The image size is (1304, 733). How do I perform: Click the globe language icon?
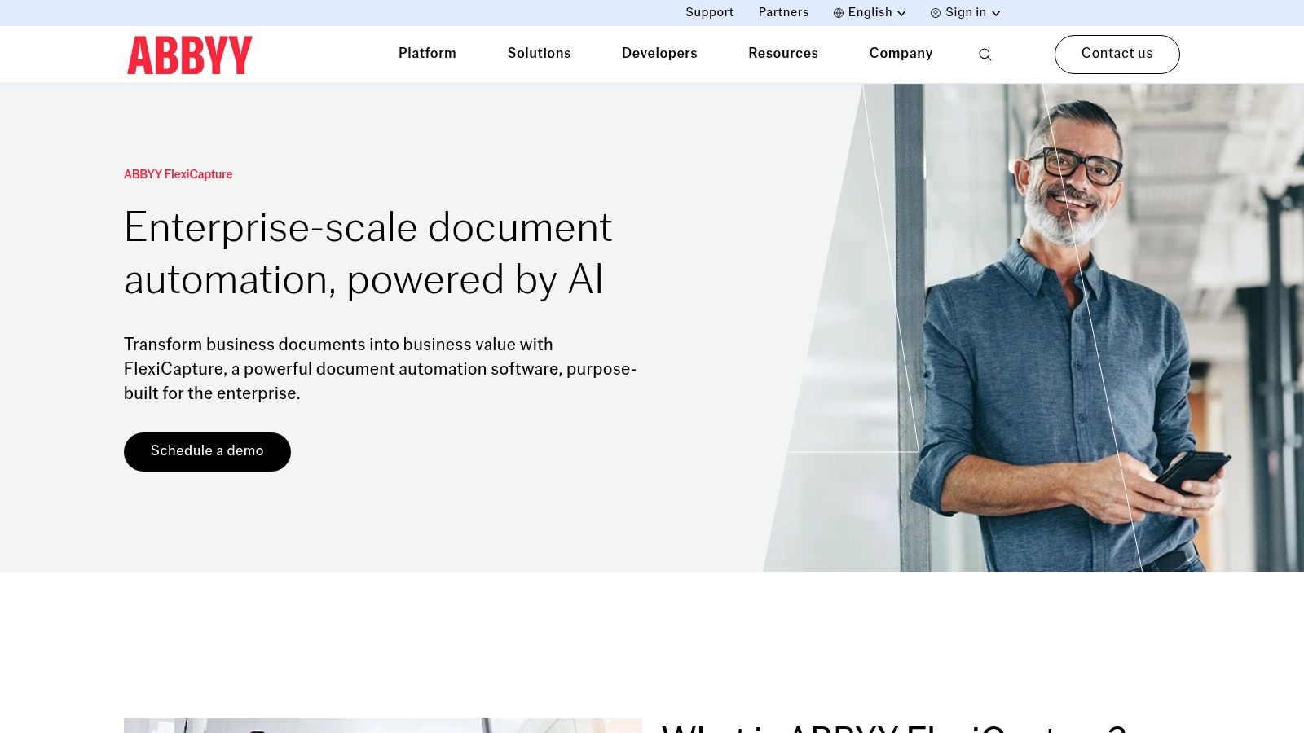click(839, 13)
